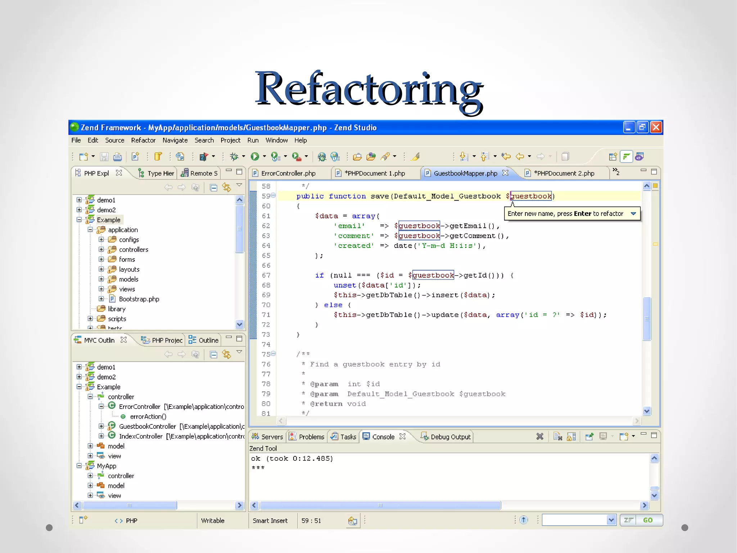The height and width of the screenshot is (553, 737).
Task: Click the Back navigation arrow in toolbar
Action: click(x=520, y=156)
